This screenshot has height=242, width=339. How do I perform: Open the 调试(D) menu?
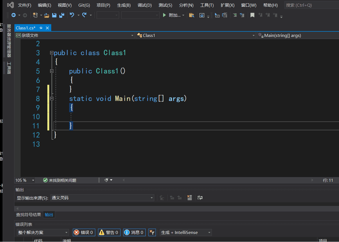(145, 5)
